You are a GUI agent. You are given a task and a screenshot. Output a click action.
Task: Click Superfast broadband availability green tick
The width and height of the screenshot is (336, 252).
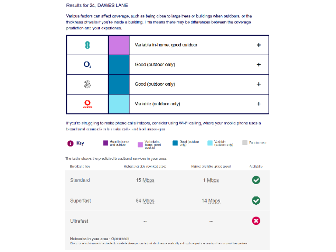point(256,200)
